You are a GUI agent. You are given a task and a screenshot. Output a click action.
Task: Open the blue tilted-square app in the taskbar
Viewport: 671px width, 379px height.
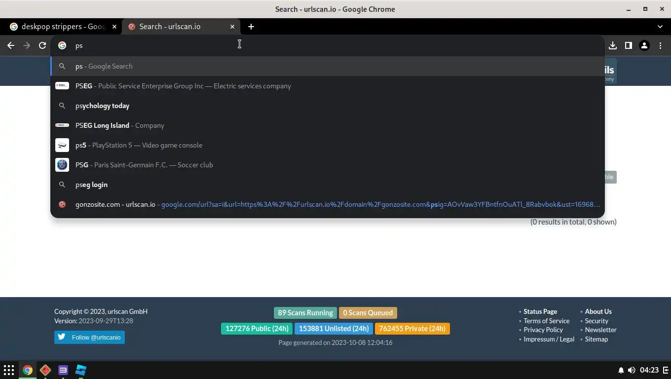pyautogui.click(x=81, y=370)
